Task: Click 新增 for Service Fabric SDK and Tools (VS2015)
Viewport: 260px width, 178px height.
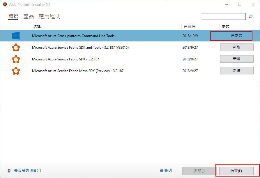Action: tap(237, 47)
